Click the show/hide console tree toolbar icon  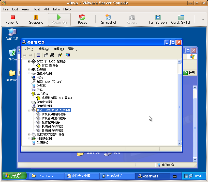(x=38, y=55)
